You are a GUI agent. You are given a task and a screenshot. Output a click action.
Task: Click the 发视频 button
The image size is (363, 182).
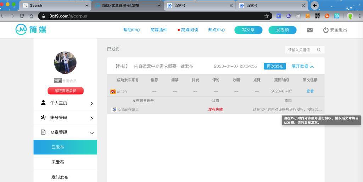point(283,30)
